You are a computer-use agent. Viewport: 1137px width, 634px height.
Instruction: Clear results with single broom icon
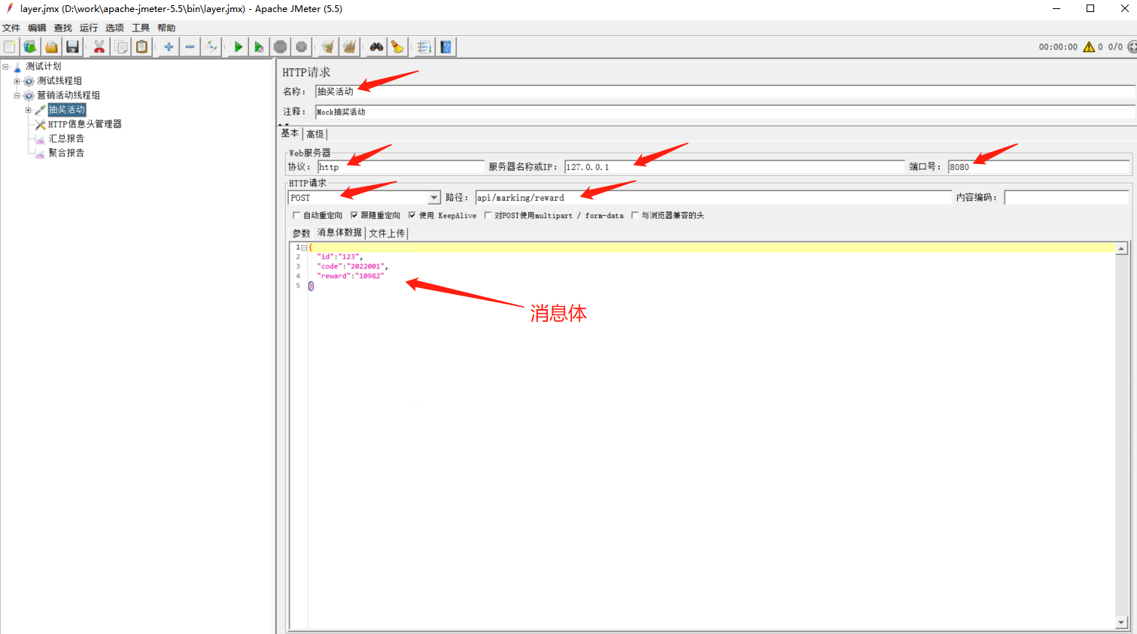click(x=327, y=47)
